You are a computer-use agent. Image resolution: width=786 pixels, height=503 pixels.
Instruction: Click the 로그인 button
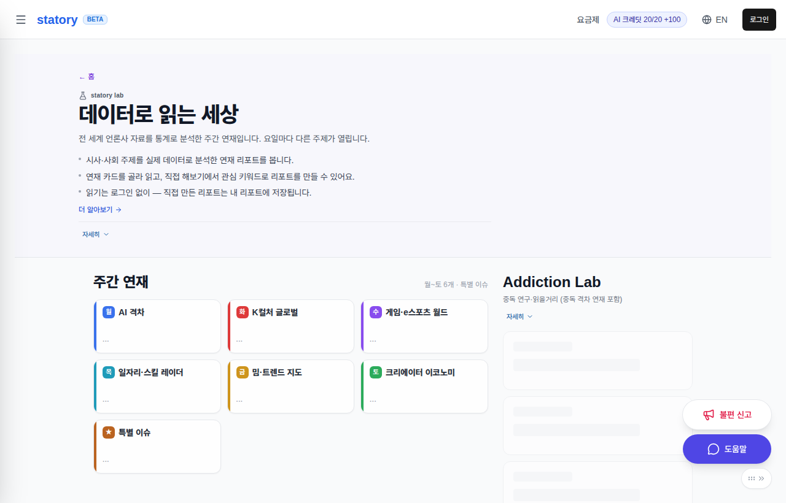tap(759, 20)
